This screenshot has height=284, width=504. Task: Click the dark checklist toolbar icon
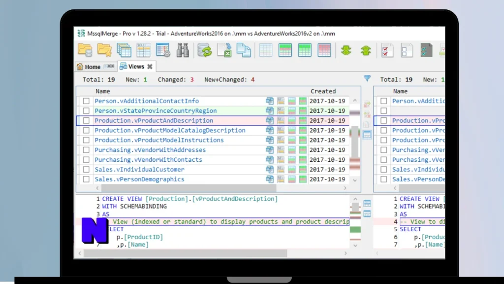click(427, 50)
